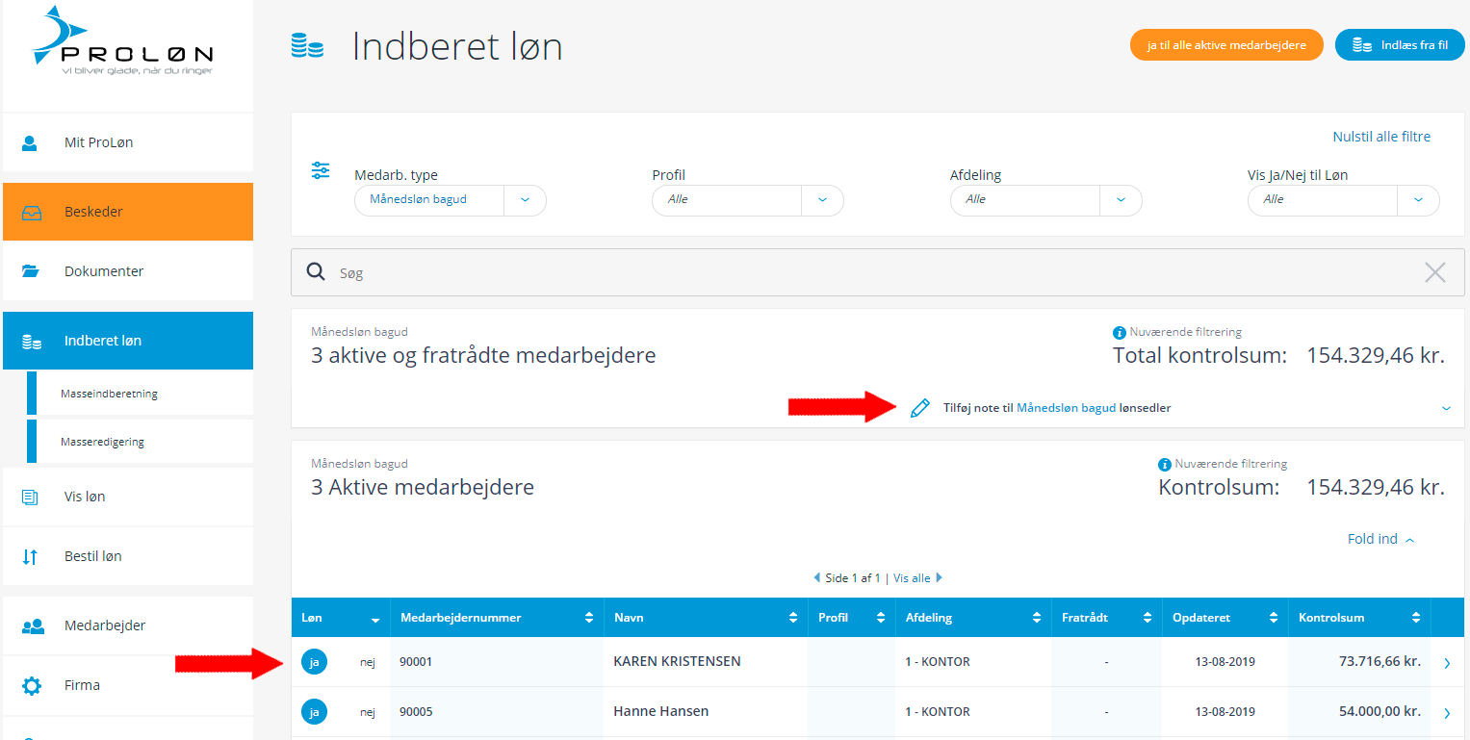Click into the Søg search field
Image resolution: width=1470 pixels, height=740 pixels.
point(866,273)
